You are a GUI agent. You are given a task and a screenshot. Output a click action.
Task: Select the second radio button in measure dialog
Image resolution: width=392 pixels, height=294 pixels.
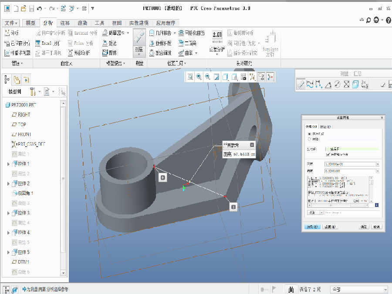coord(310,139)
